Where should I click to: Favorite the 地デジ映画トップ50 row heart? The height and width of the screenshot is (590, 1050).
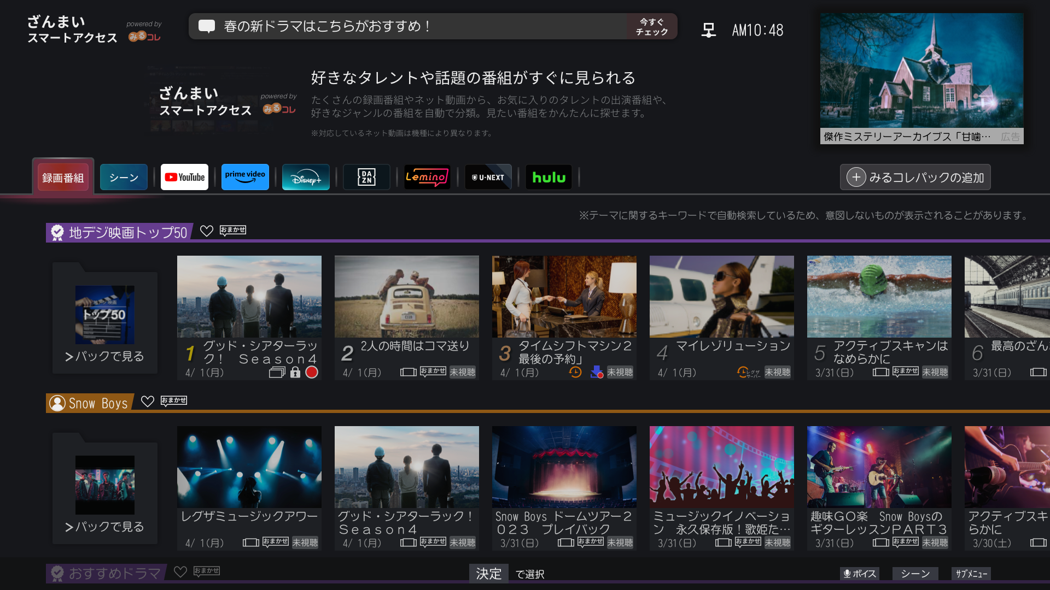[x=207, y=232]
